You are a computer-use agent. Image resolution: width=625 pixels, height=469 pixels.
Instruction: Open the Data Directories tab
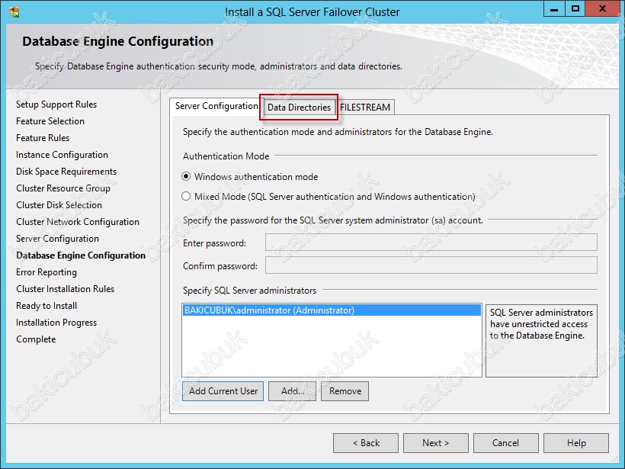pyautogui.click(x=299, y=108)
